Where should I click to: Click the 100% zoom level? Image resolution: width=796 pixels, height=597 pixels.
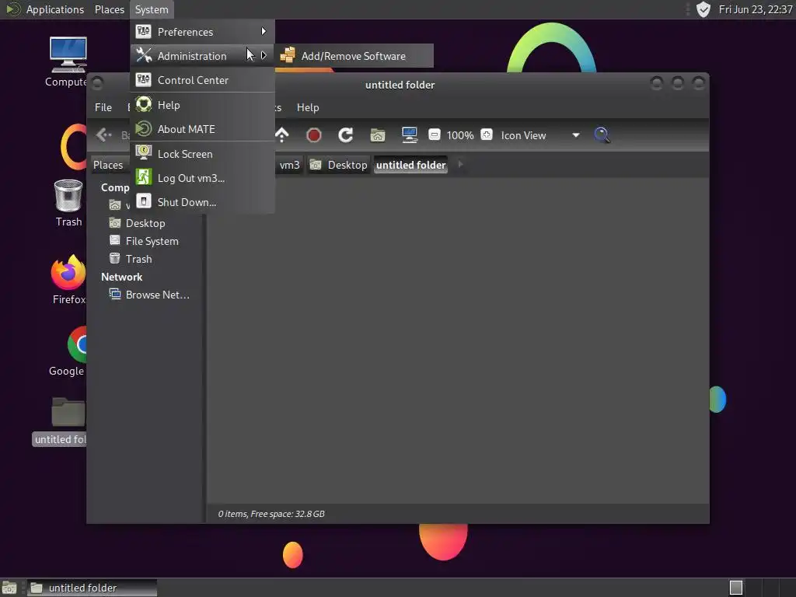click(460, 135)
